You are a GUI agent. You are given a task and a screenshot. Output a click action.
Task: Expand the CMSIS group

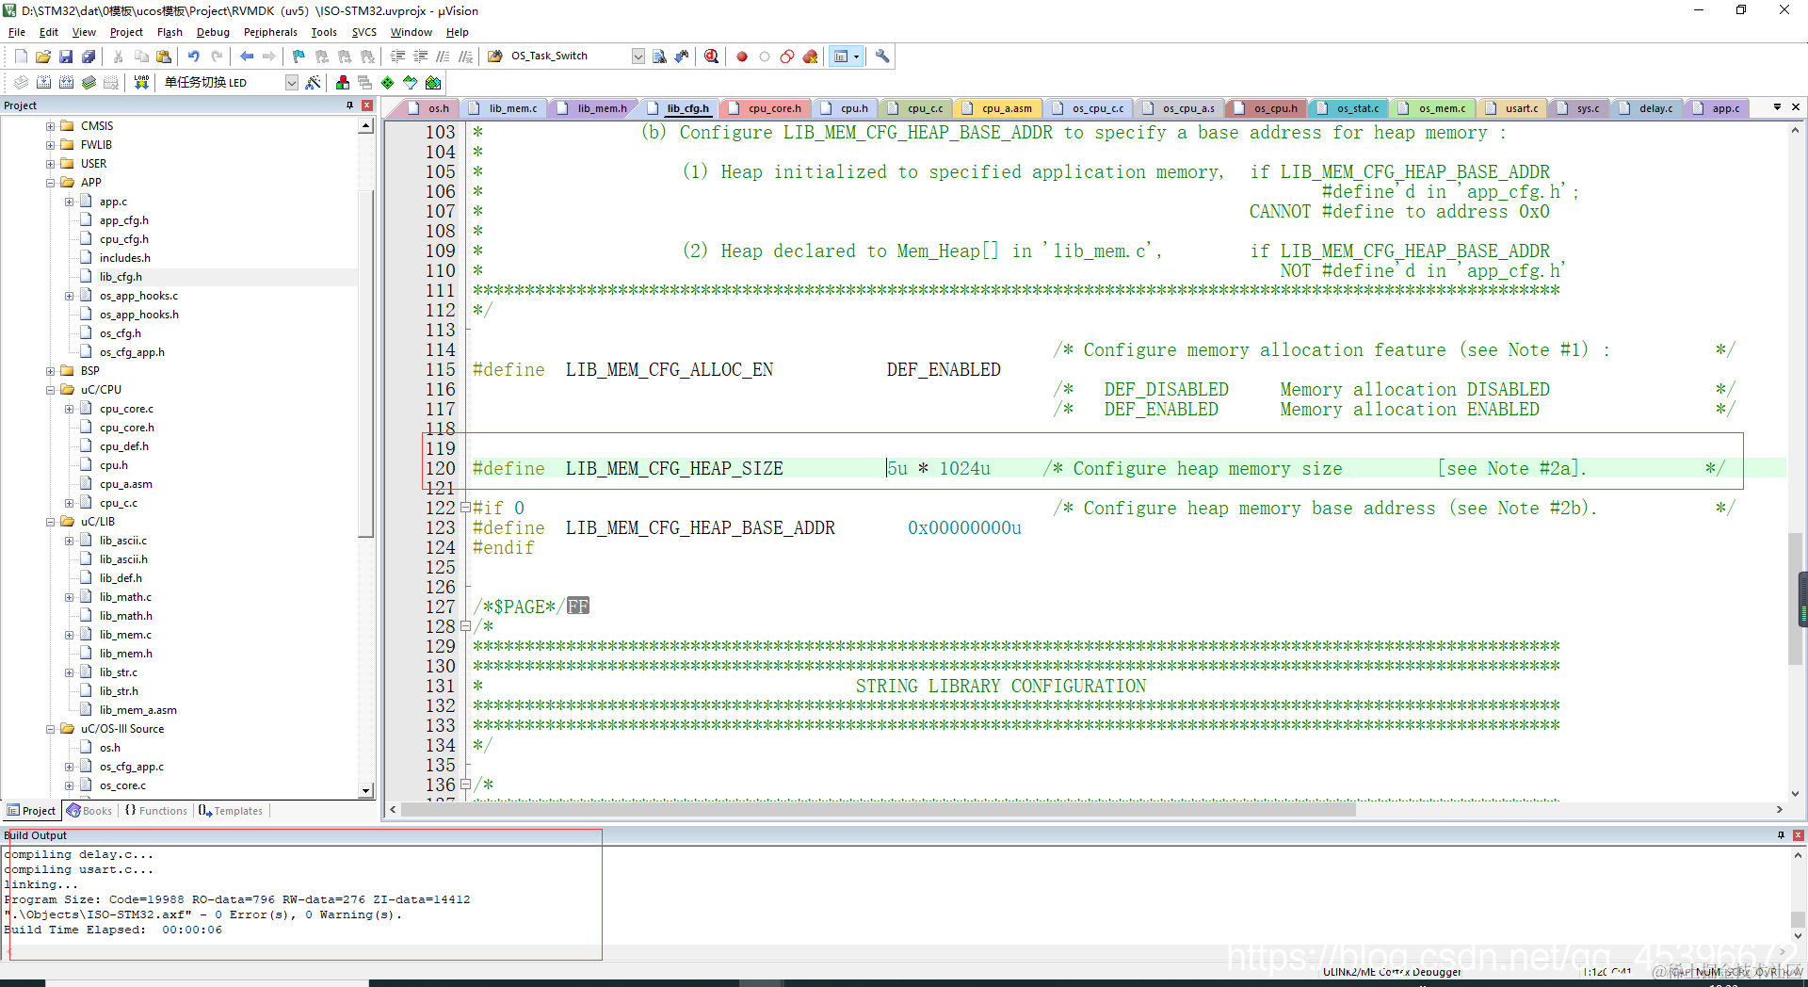pos(51,126)
